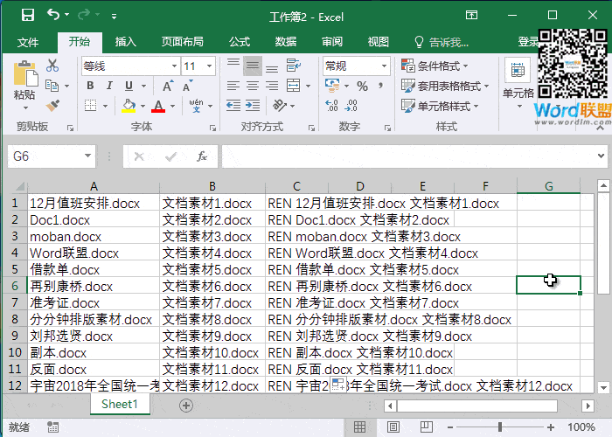The height and width of the screenshot is (437, 612).
Task: Open the 文件 menu tab
Action: (x=28, y=42)
